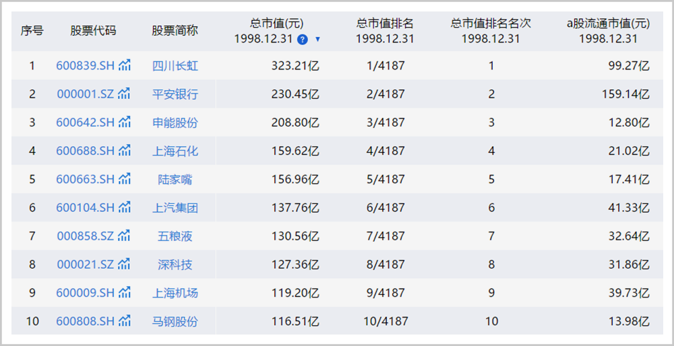Select the 127.36亿 market value cell
Image resolution: width=674 pixels, height=346 pixels.
[x=295, y=264]
